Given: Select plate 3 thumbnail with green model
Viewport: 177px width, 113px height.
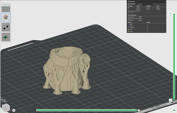Looking at the screenshot, I should pyautogui.click(x=6, y=37).
